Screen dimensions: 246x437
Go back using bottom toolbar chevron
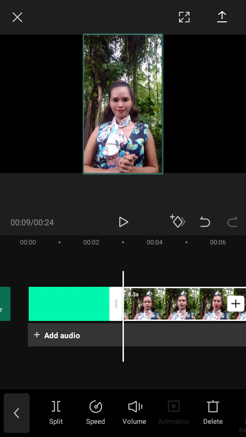click(17, 413)
